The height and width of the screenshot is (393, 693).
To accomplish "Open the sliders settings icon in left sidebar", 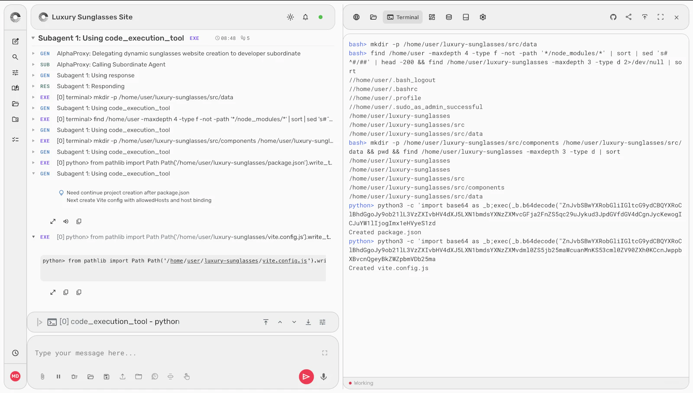I will 15,73.
